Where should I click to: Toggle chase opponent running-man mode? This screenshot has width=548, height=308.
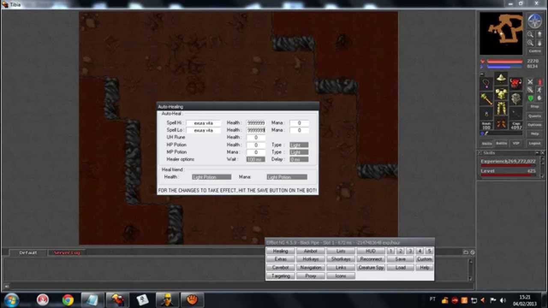[x=539, y=90]
